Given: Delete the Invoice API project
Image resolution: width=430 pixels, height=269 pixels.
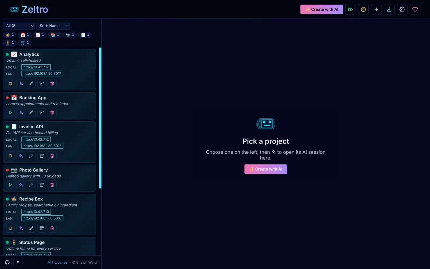Looking at the screenshot, I should click(x=52, y=156).
